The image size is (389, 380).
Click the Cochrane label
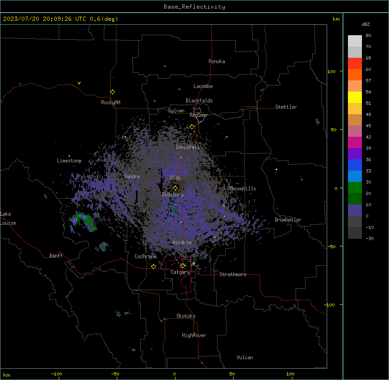(145, 256)
